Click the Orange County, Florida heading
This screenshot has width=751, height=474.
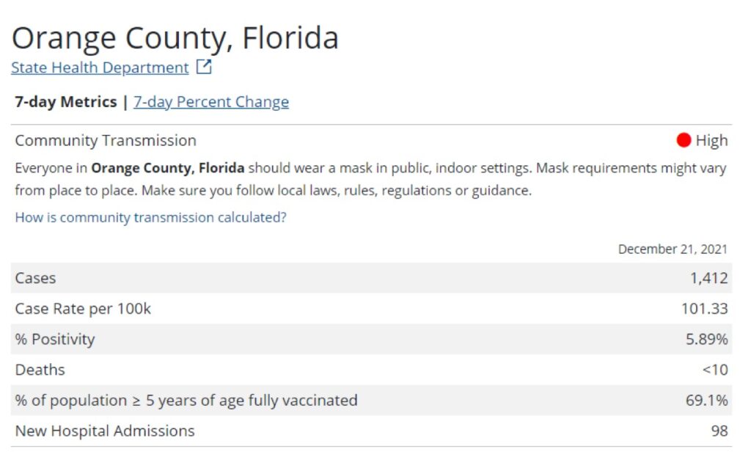(x=175, y=38)
